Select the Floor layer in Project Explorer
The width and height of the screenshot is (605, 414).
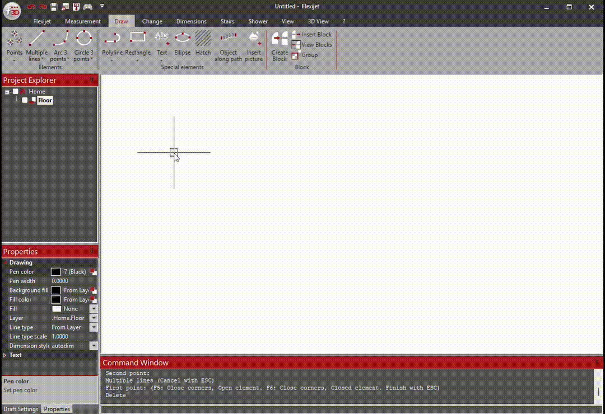click(45, 100)
